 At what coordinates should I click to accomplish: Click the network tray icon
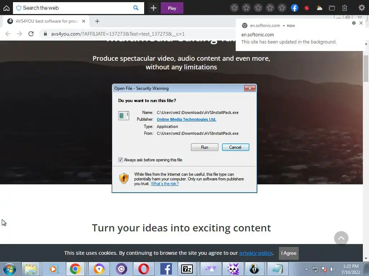click(315, 269)
